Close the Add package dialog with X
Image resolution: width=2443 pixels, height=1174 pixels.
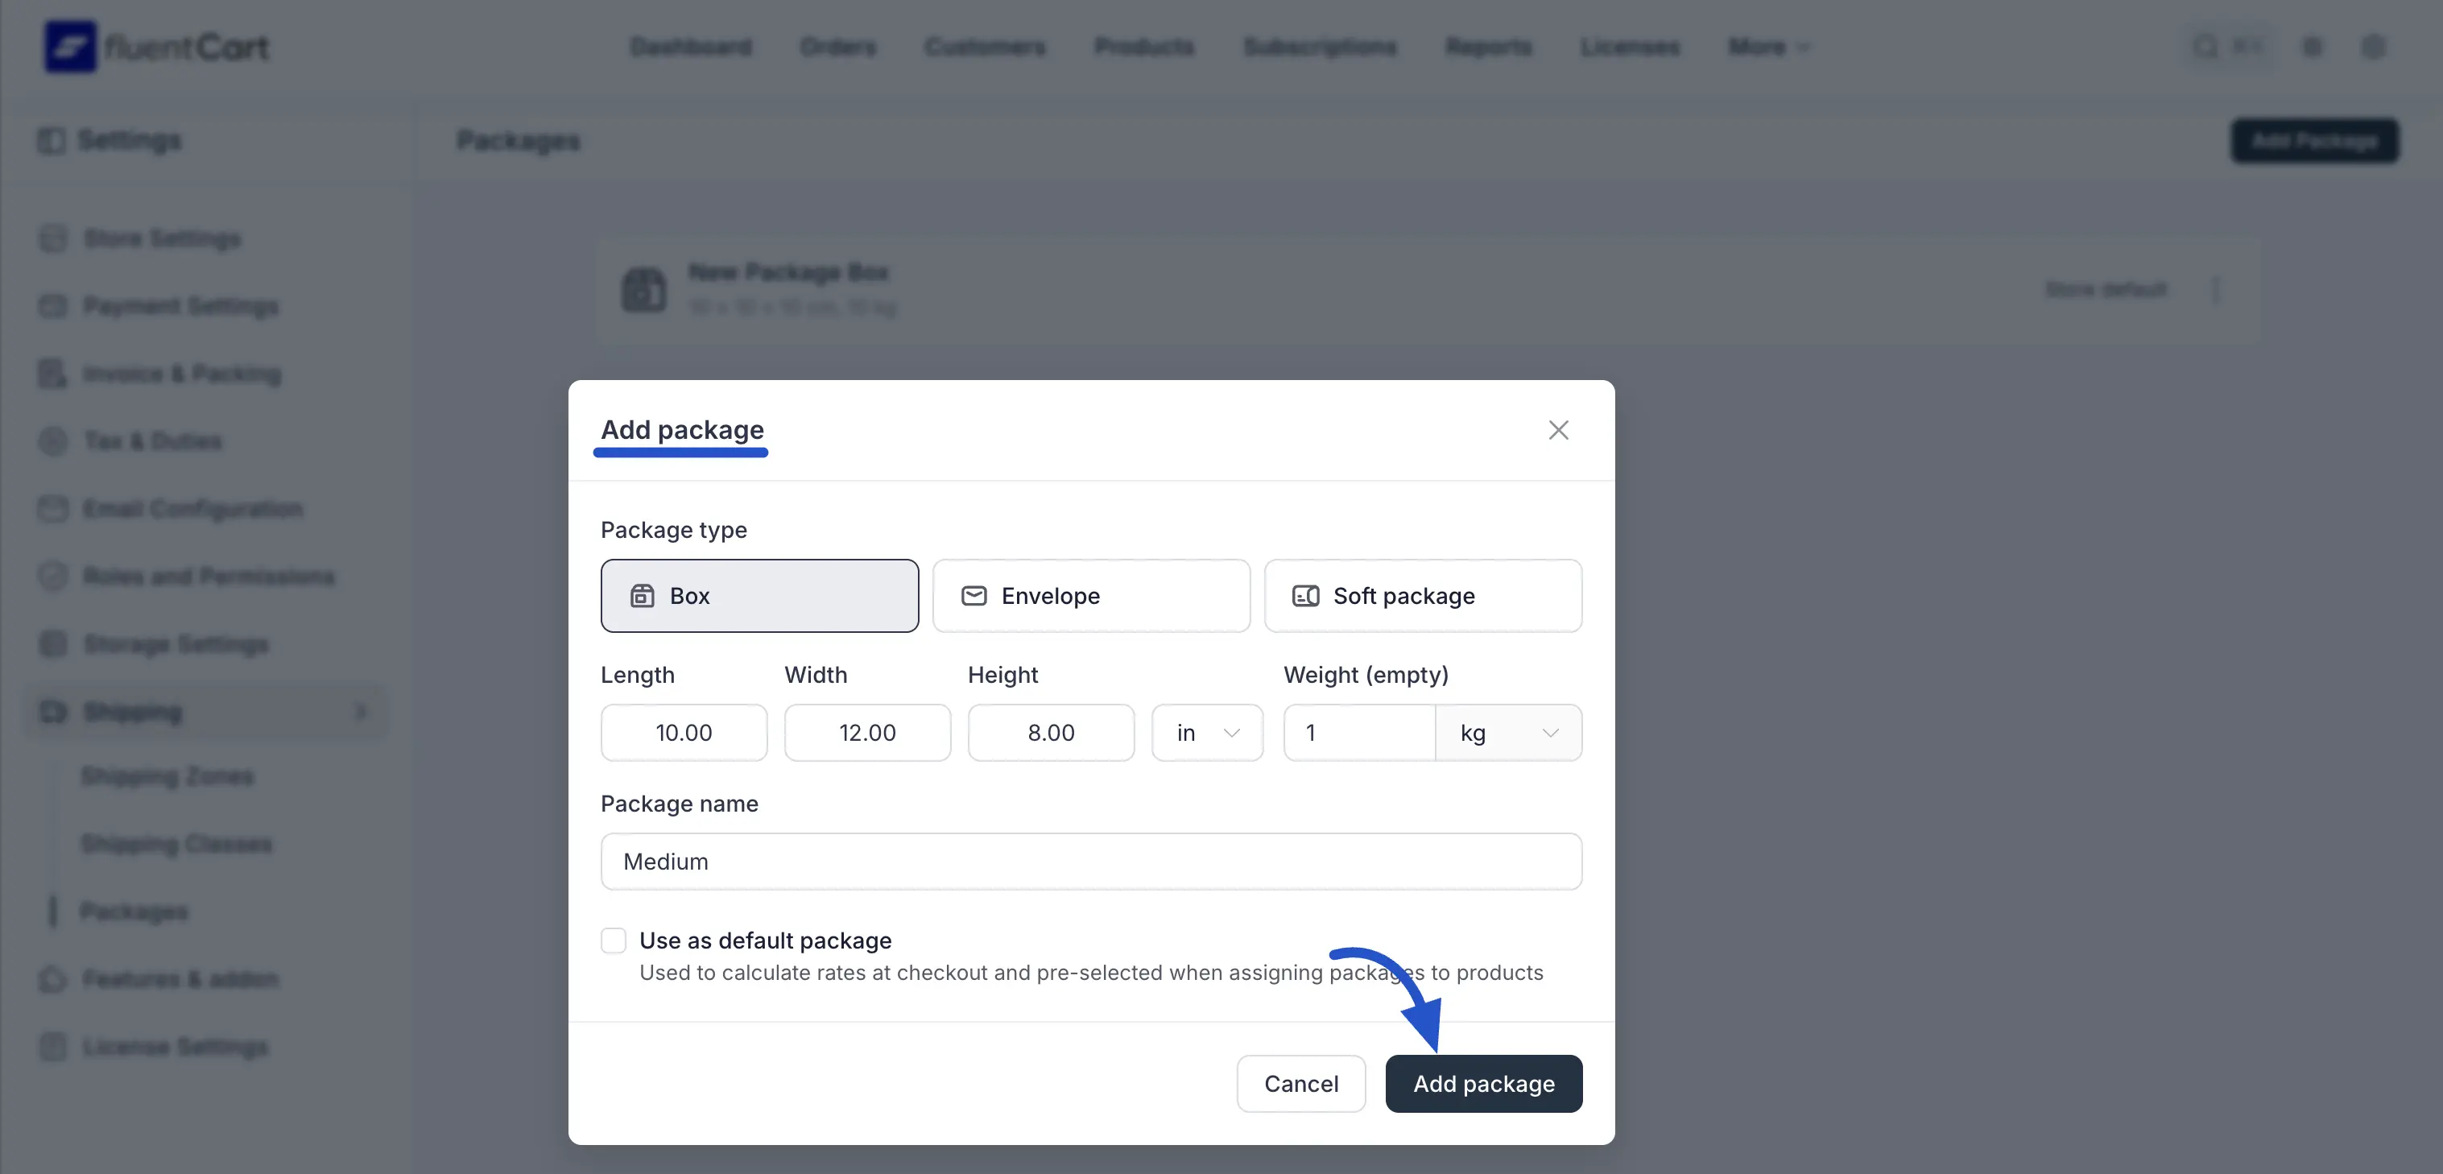click(1558, 430)
